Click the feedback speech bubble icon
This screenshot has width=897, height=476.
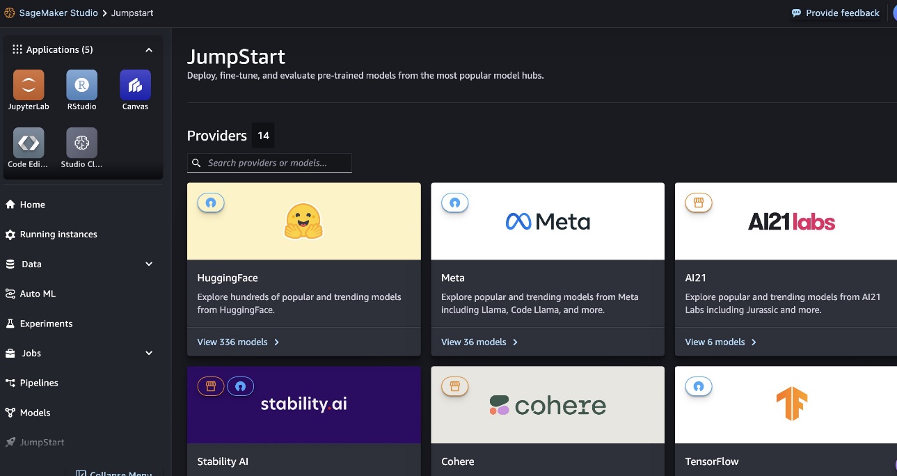796,13
